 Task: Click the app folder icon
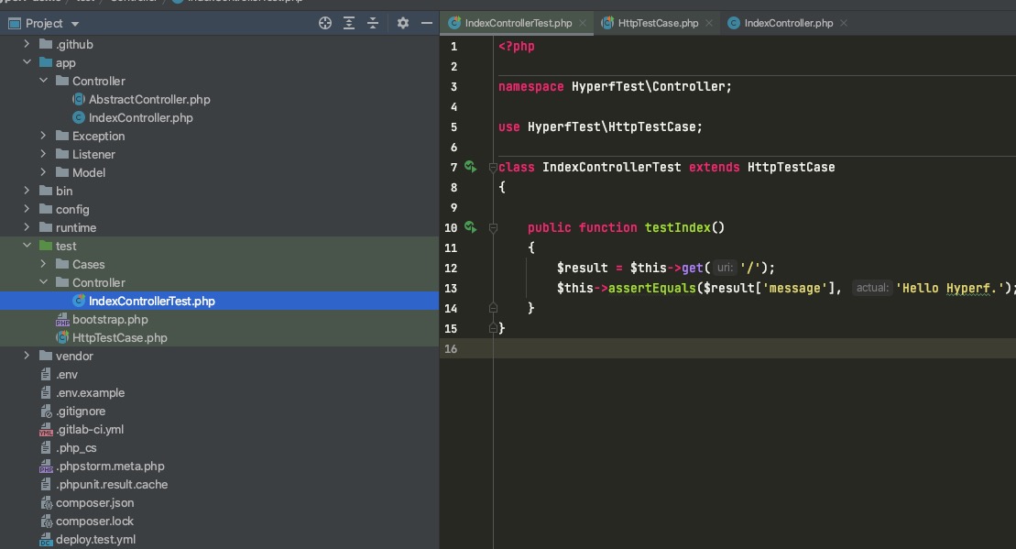tap(46, 62)
